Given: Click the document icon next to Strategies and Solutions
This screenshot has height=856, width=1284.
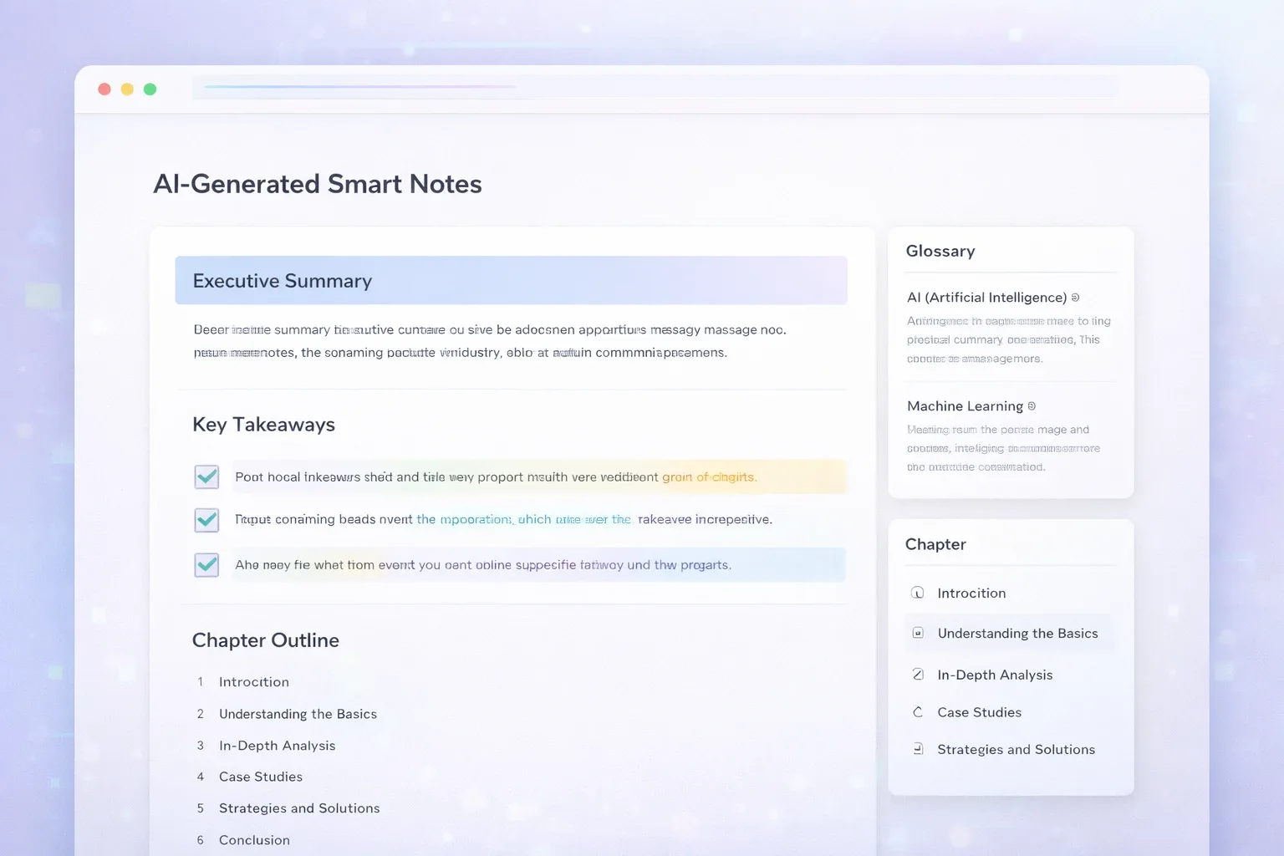Looking at the screenshot, I should [x=918, y=749].
